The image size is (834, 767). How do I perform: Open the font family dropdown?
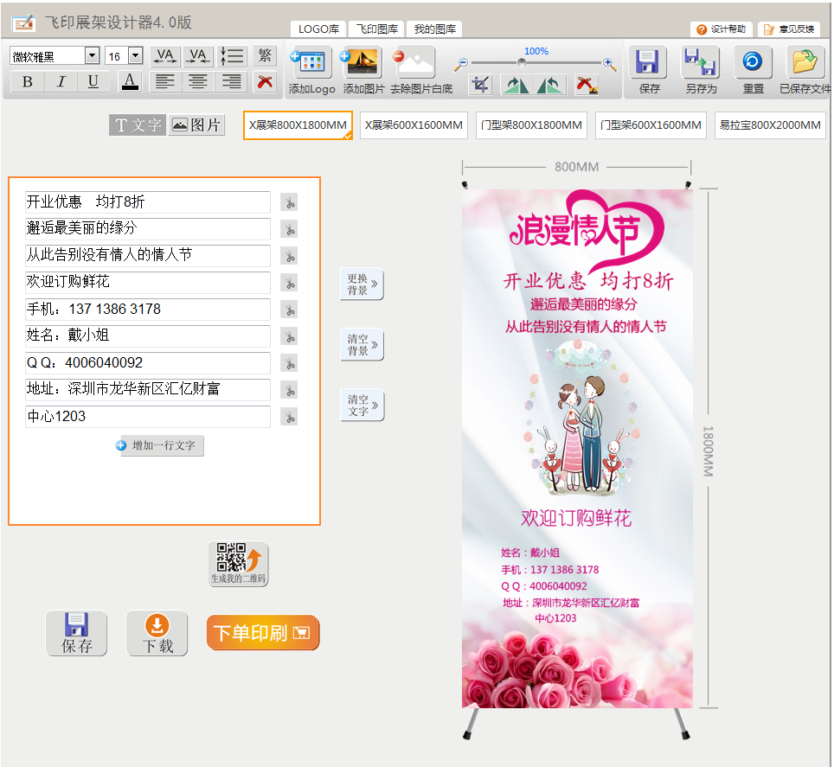pos(90,55)
